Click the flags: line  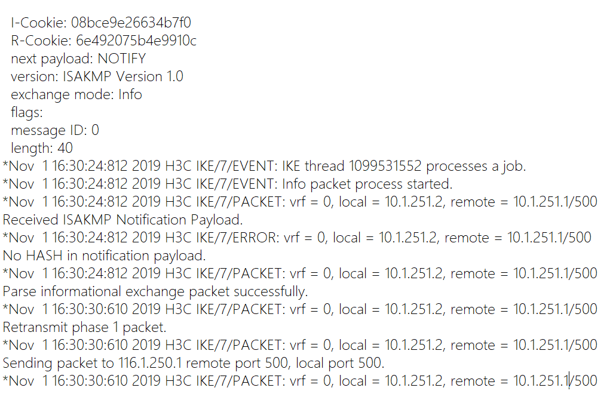pyautogui.click(x=27, y=112)
